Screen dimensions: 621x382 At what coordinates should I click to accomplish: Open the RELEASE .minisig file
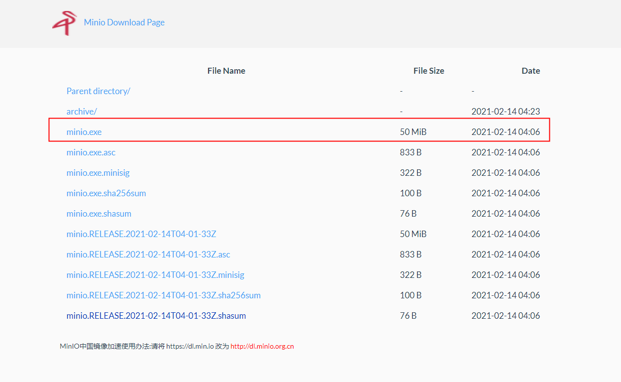pos(155,274)
